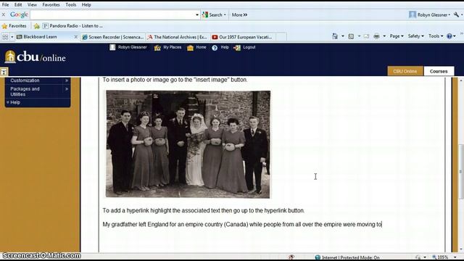Open the Tools menu in menu bar

71,5
